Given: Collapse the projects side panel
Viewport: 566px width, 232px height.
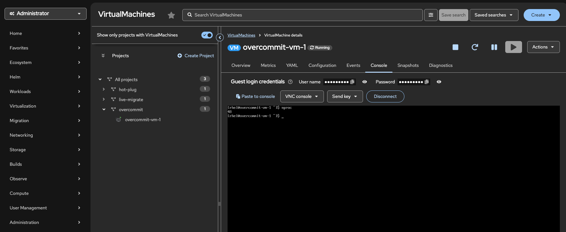Looking at the screenshot, I should [x=220, y=37].
